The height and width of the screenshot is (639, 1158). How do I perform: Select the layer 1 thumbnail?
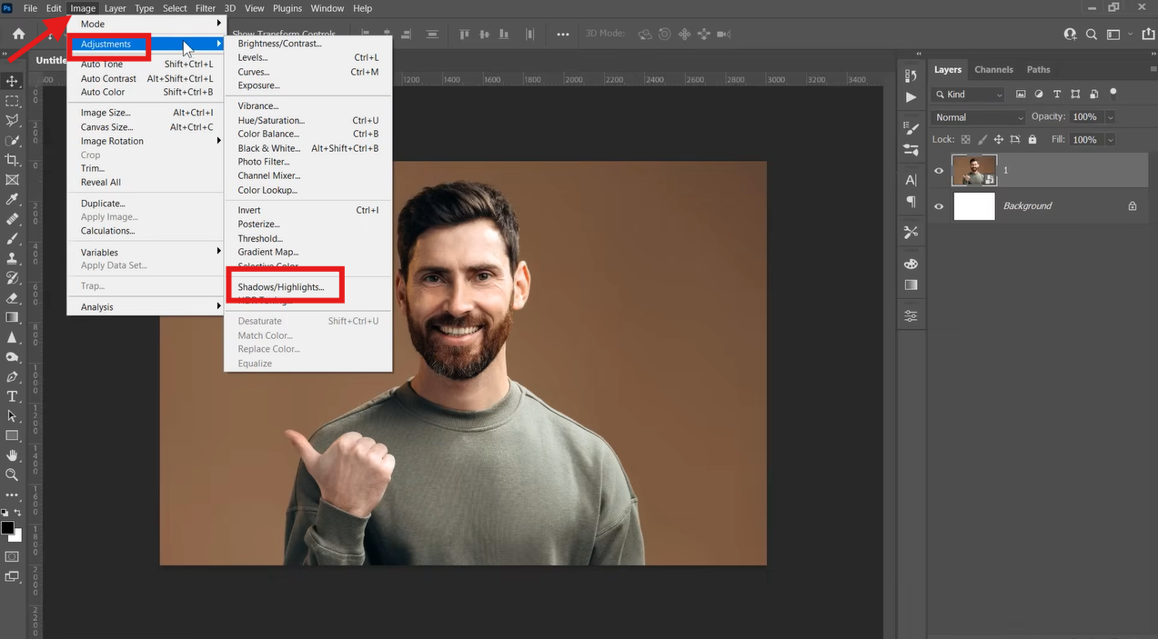point(973,170)
